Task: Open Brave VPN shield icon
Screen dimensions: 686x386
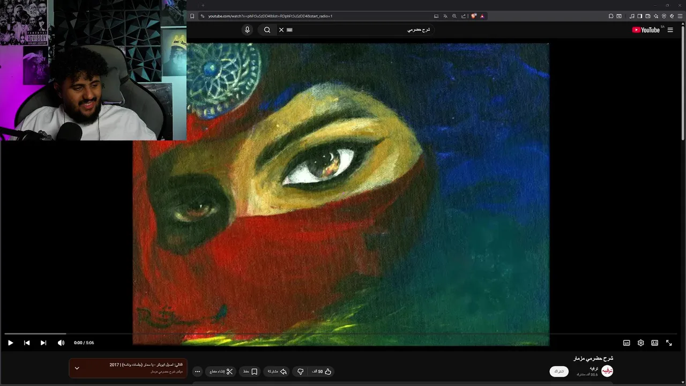Action: 664,16
